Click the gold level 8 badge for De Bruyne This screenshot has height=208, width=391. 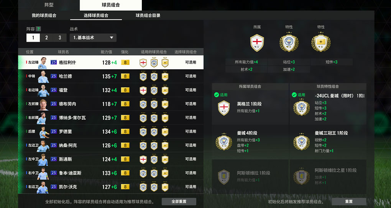pyautogui.click(x=125, y=104)
